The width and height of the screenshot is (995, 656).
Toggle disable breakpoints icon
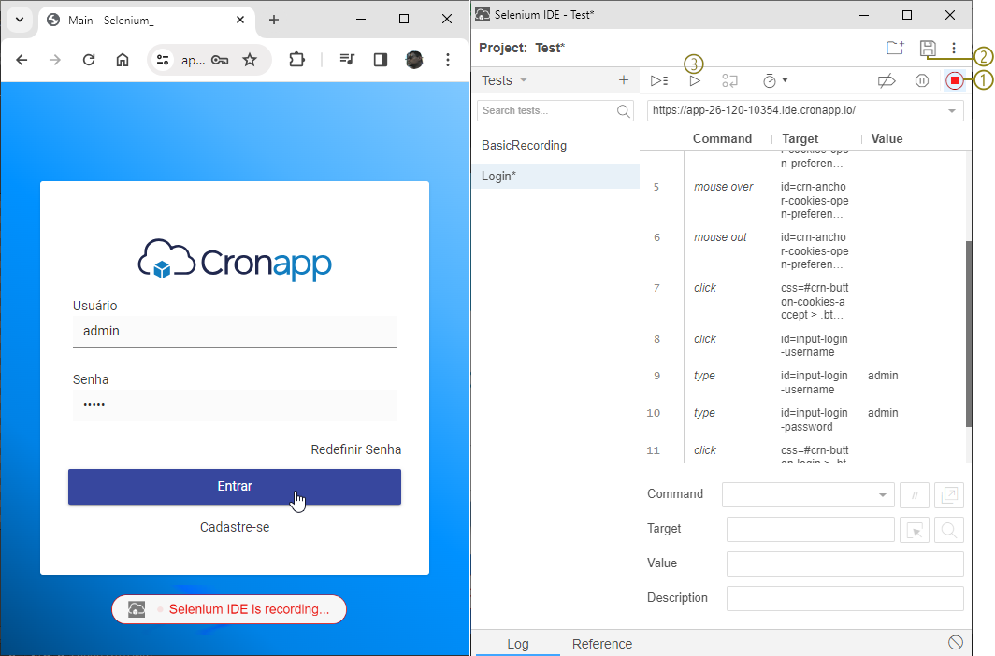pyautogui.click(x=886, y=80)
